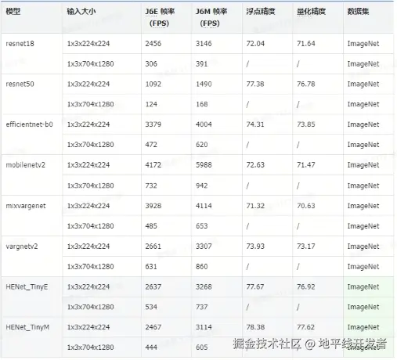The image size is (397, 360).
Task: Click the J6M value 3307
Action: click(x=204, y=247)
